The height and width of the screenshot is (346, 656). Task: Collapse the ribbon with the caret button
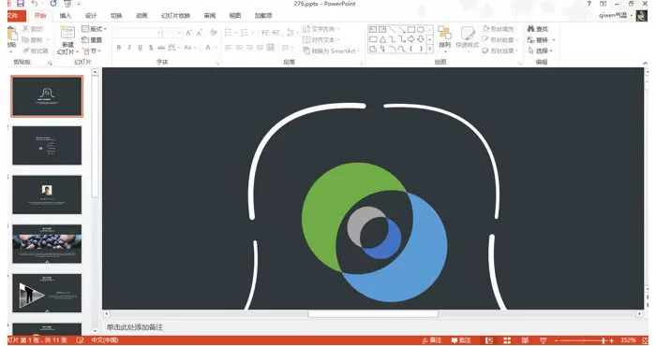[645, 63]
